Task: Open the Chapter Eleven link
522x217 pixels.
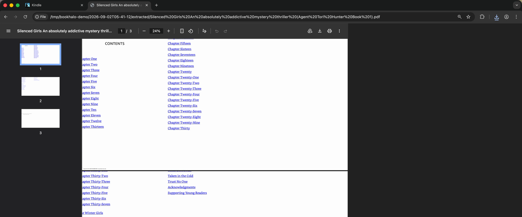Action: tap(92, 115)
